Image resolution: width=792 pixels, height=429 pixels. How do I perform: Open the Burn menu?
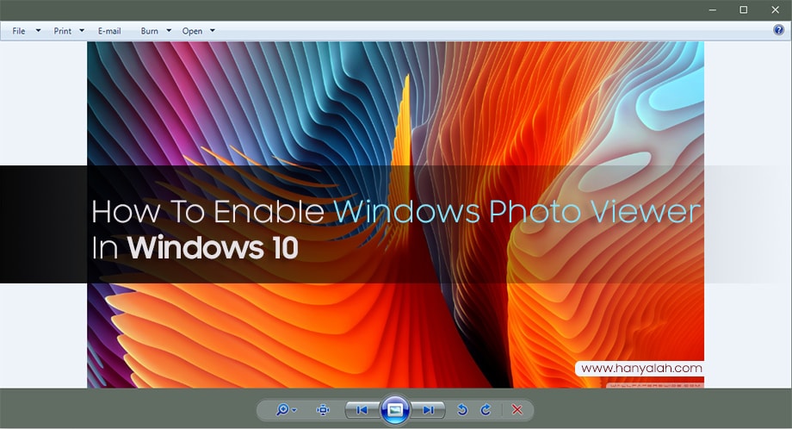[150, 31]
